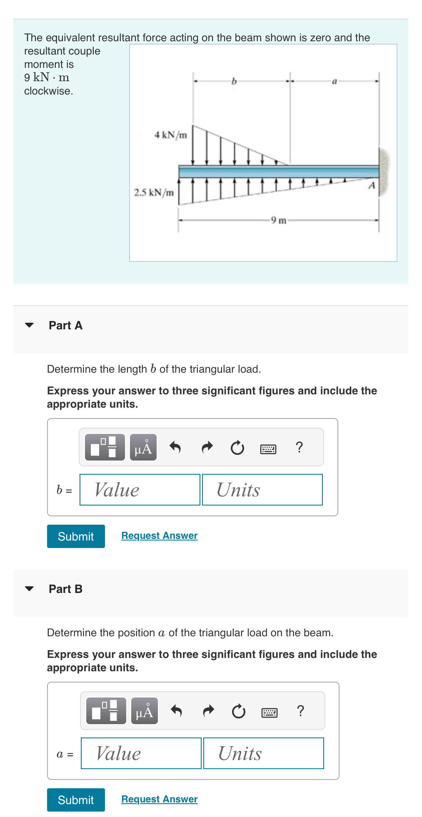This screenshot has width=422, height=817.
Task: Undo the last entry in Part A
Action: click(x=175, y=447)
